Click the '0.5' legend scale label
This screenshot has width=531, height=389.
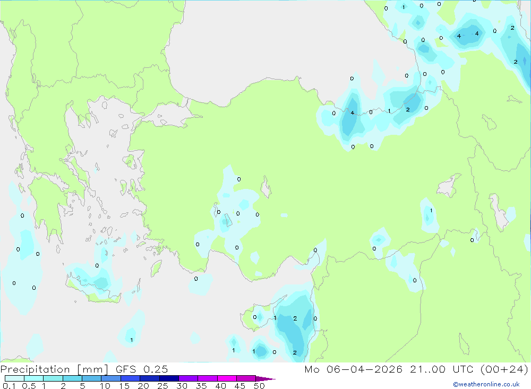(x=29, y=386)
